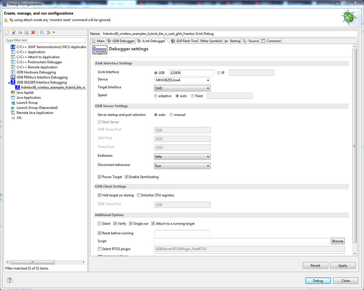Click the Revert button
The image size is (364, 290).
(315, 266)
